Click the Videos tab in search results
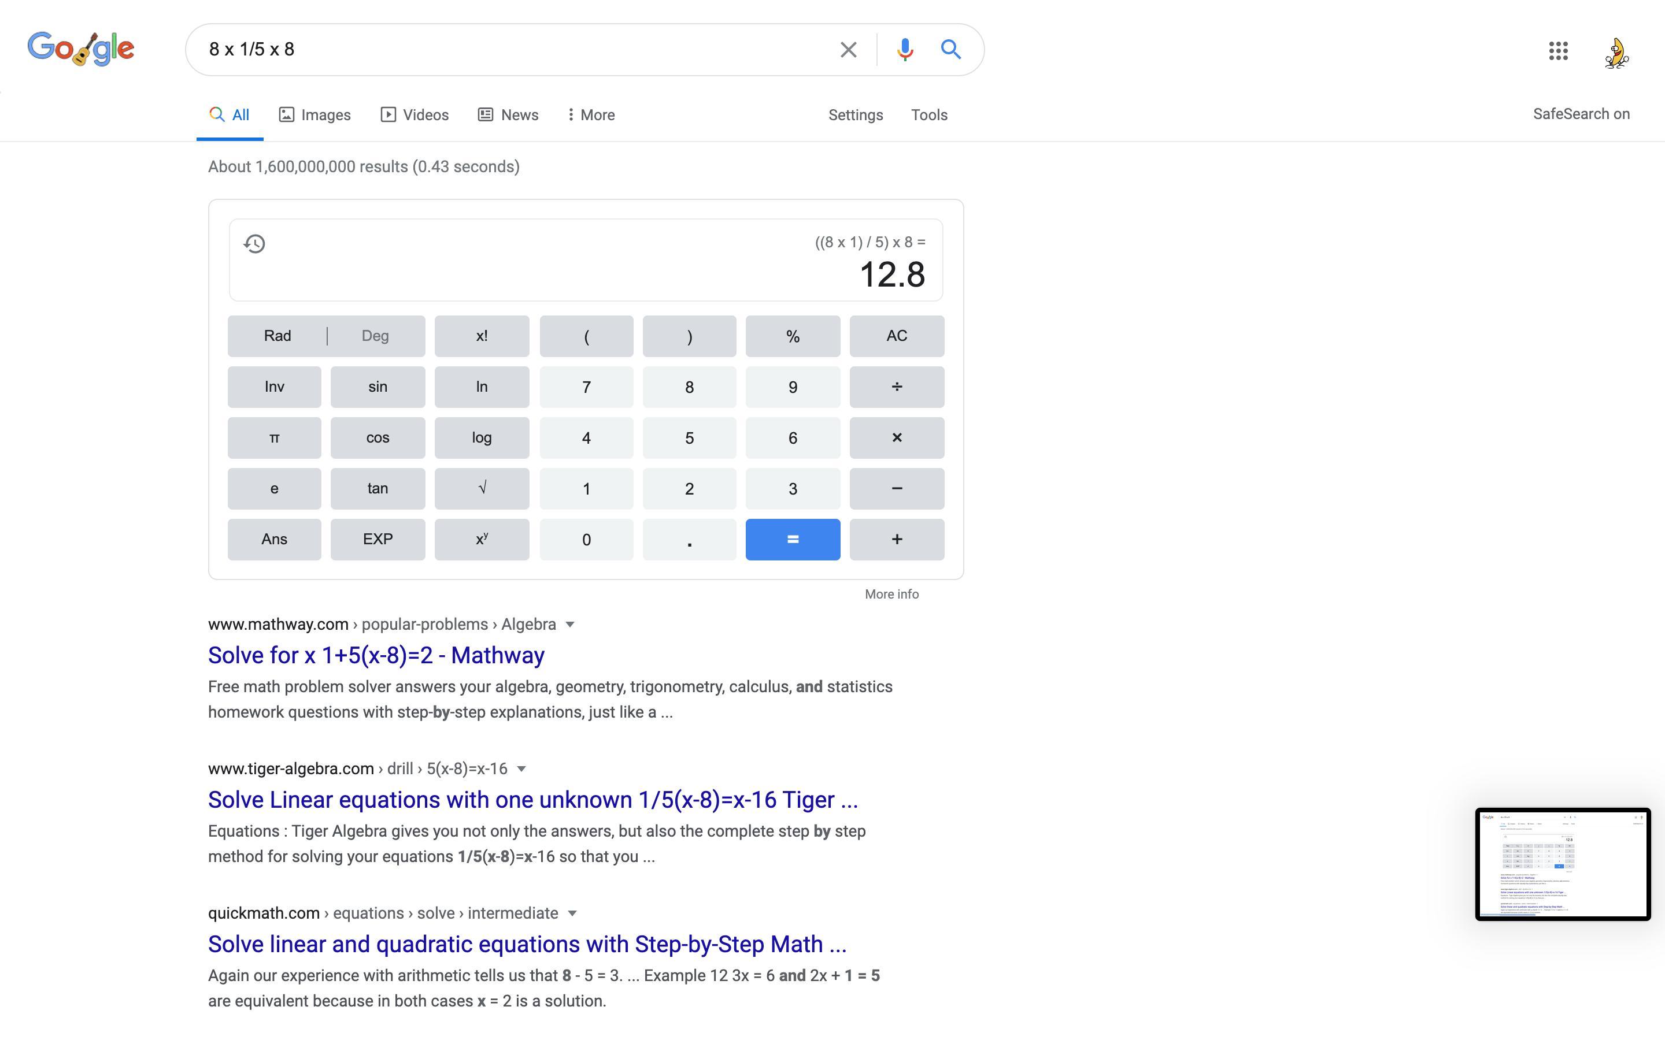 coord(425,114)
